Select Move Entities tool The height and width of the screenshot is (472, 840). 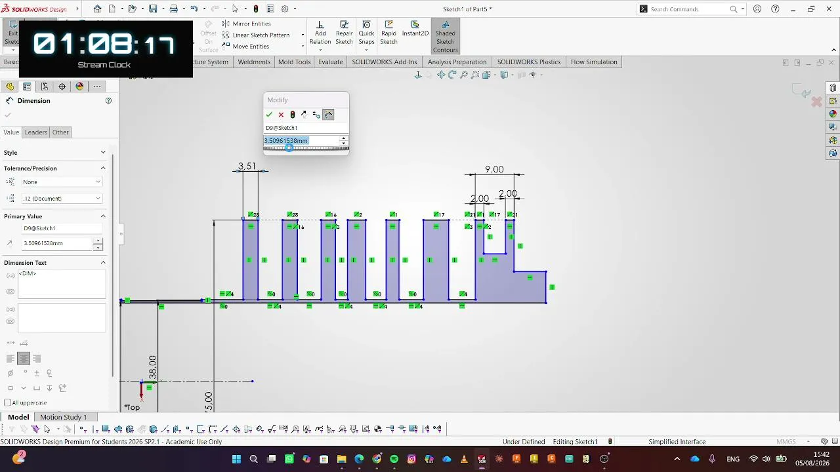tap(245, 47)
